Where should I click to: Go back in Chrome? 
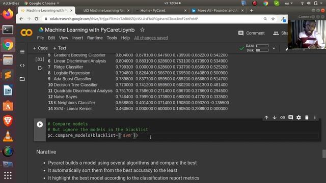pos(21,19)
